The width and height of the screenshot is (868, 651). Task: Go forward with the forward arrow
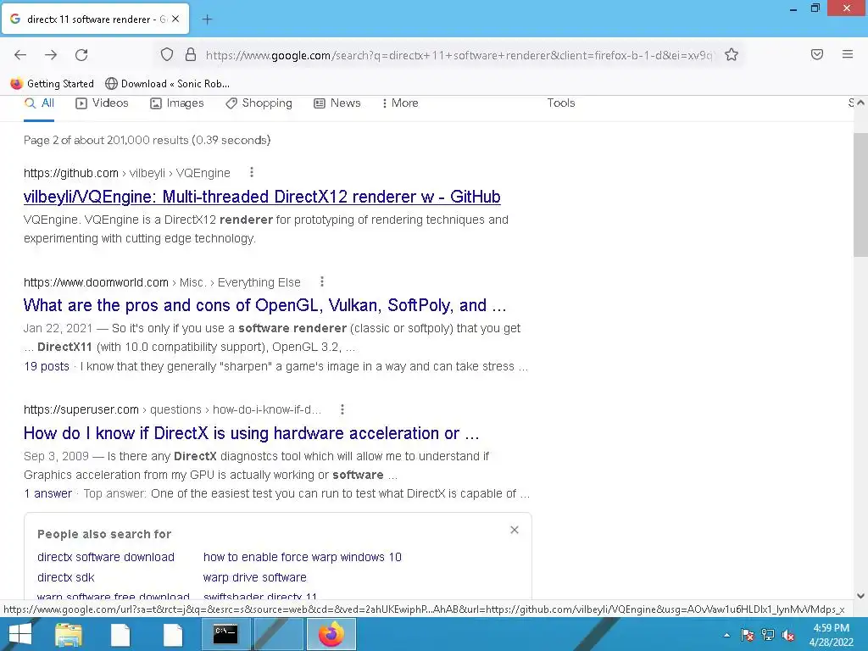click(x=51, y=55)
